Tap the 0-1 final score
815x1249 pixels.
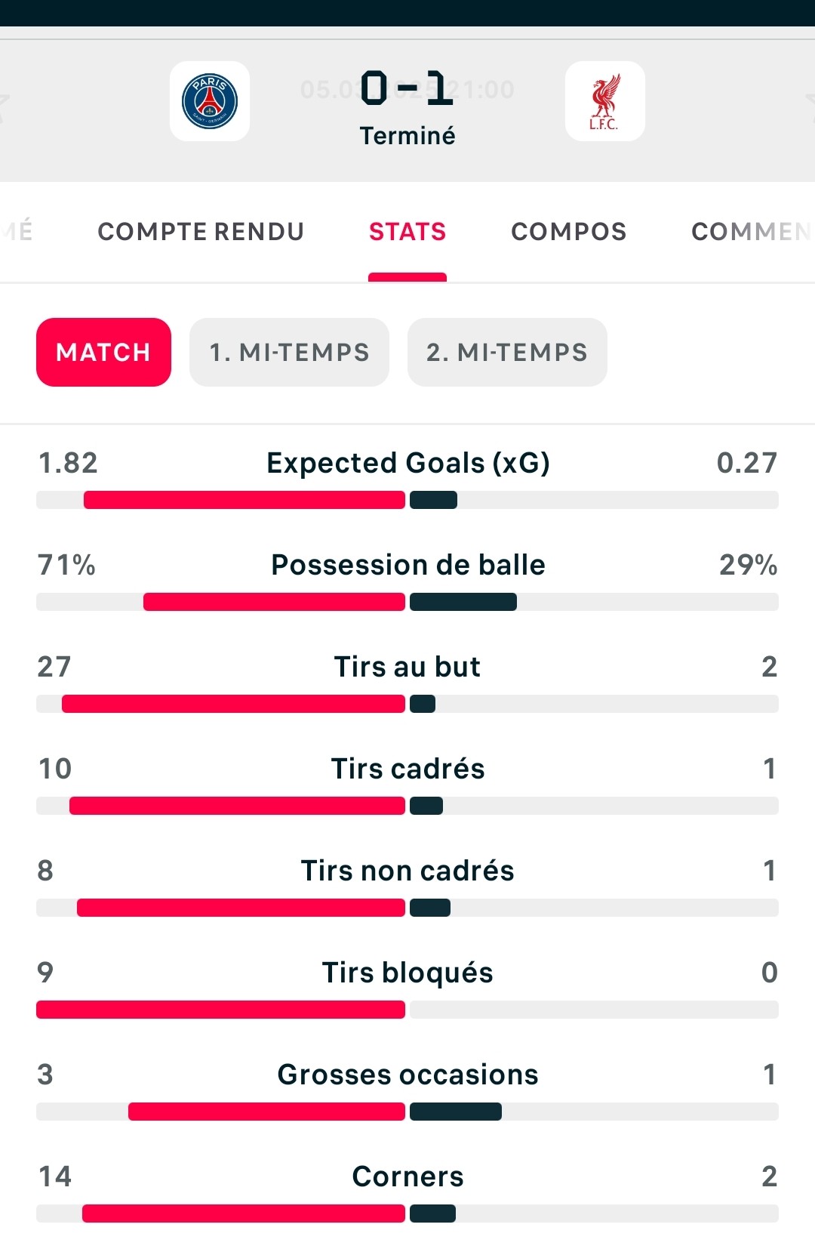(407, 88)
